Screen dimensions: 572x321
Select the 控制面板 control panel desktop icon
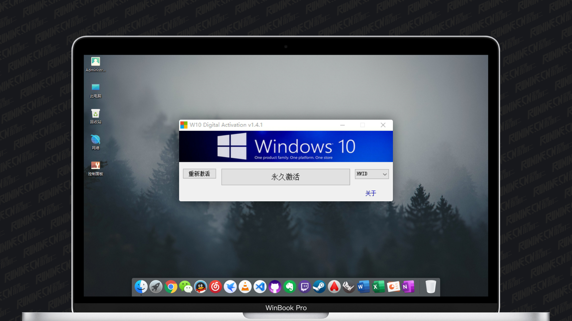point(96,169)
